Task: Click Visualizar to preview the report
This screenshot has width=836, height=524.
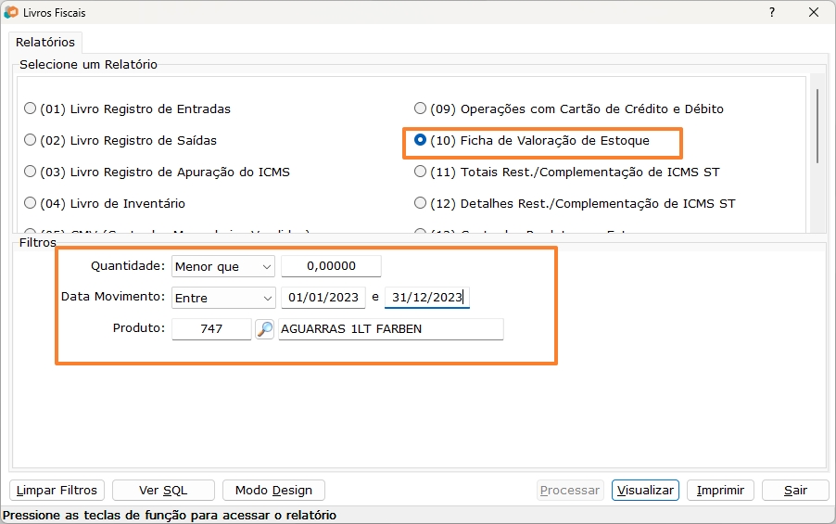Action: point(645,490)
